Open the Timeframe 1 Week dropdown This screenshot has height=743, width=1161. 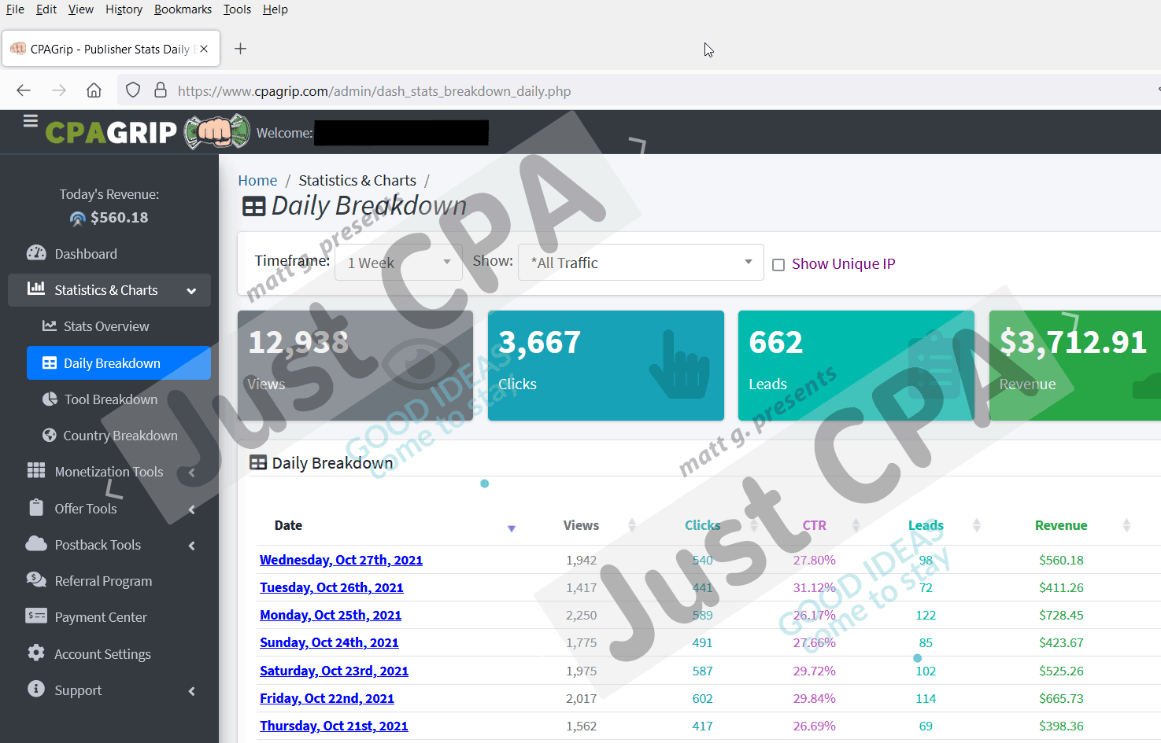point(398,263)
